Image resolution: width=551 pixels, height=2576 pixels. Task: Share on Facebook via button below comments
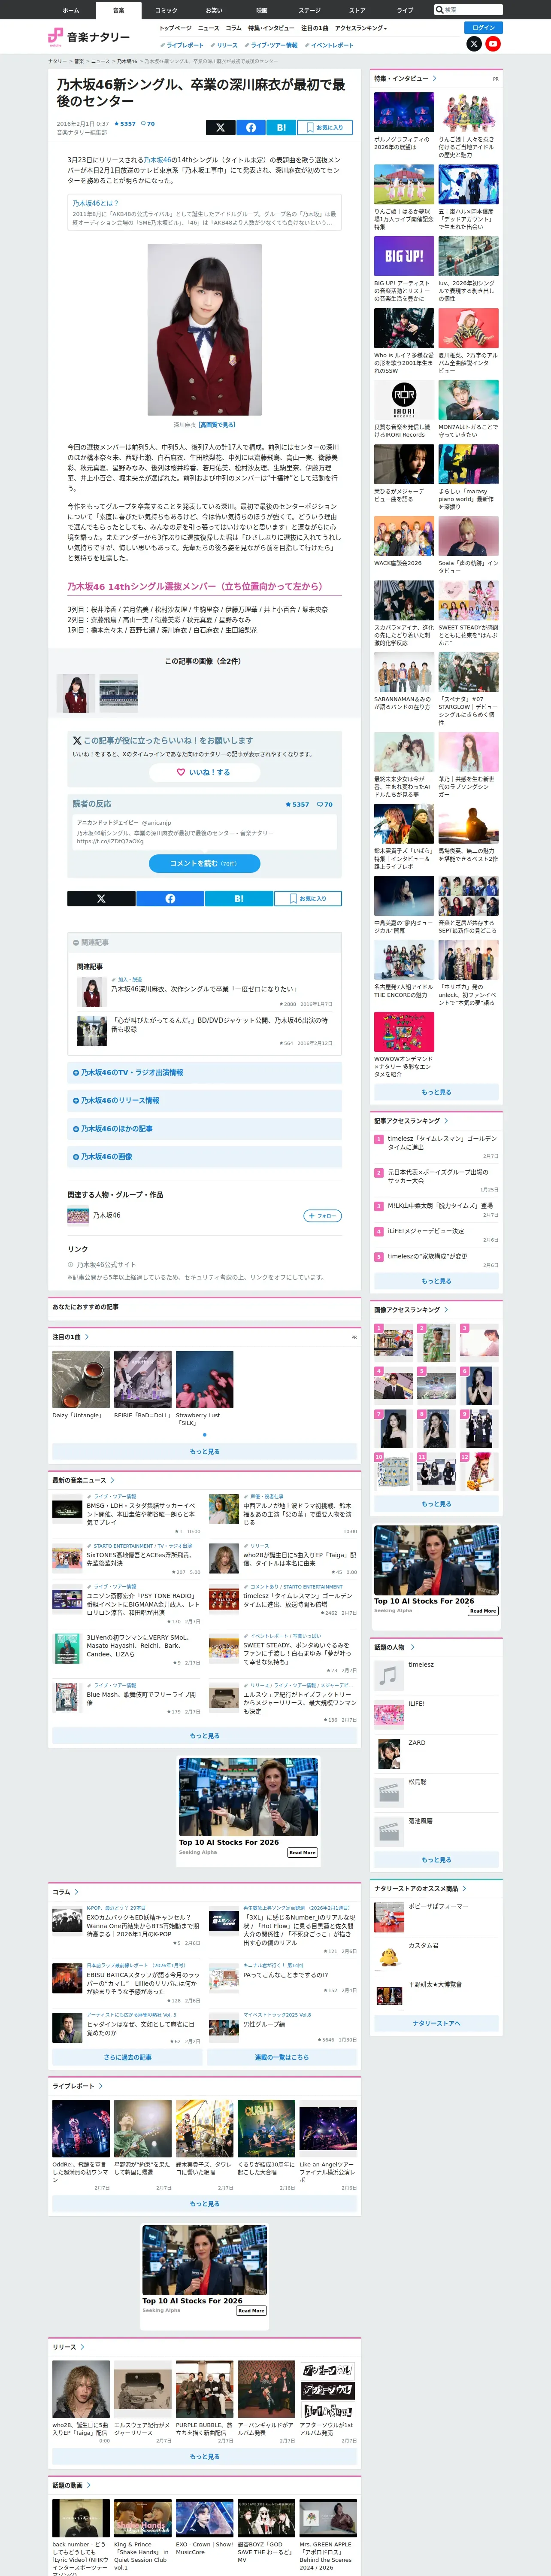(x=170, y=898)
